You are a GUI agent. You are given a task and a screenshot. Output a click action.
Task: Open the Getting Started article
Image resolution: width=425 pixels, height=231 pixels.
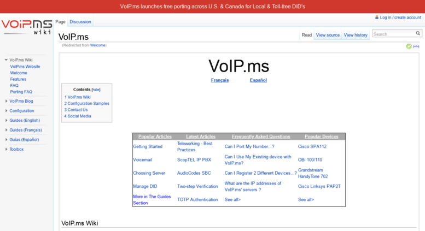point(148,146)
